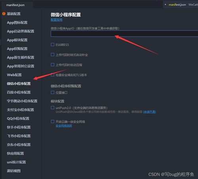
Task: Open App常用其它设置
Action: (x=21, y=66)
